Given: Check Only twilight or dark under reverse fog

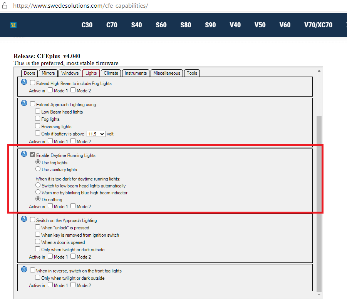Looking at the screenshot, I should [38, 277].
